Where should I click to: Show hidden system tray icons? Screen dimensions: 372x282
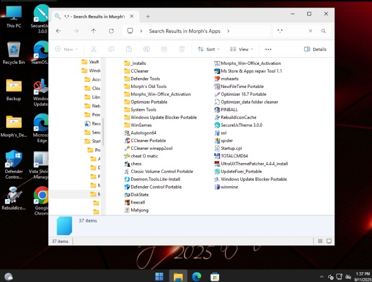pos(322,277)
